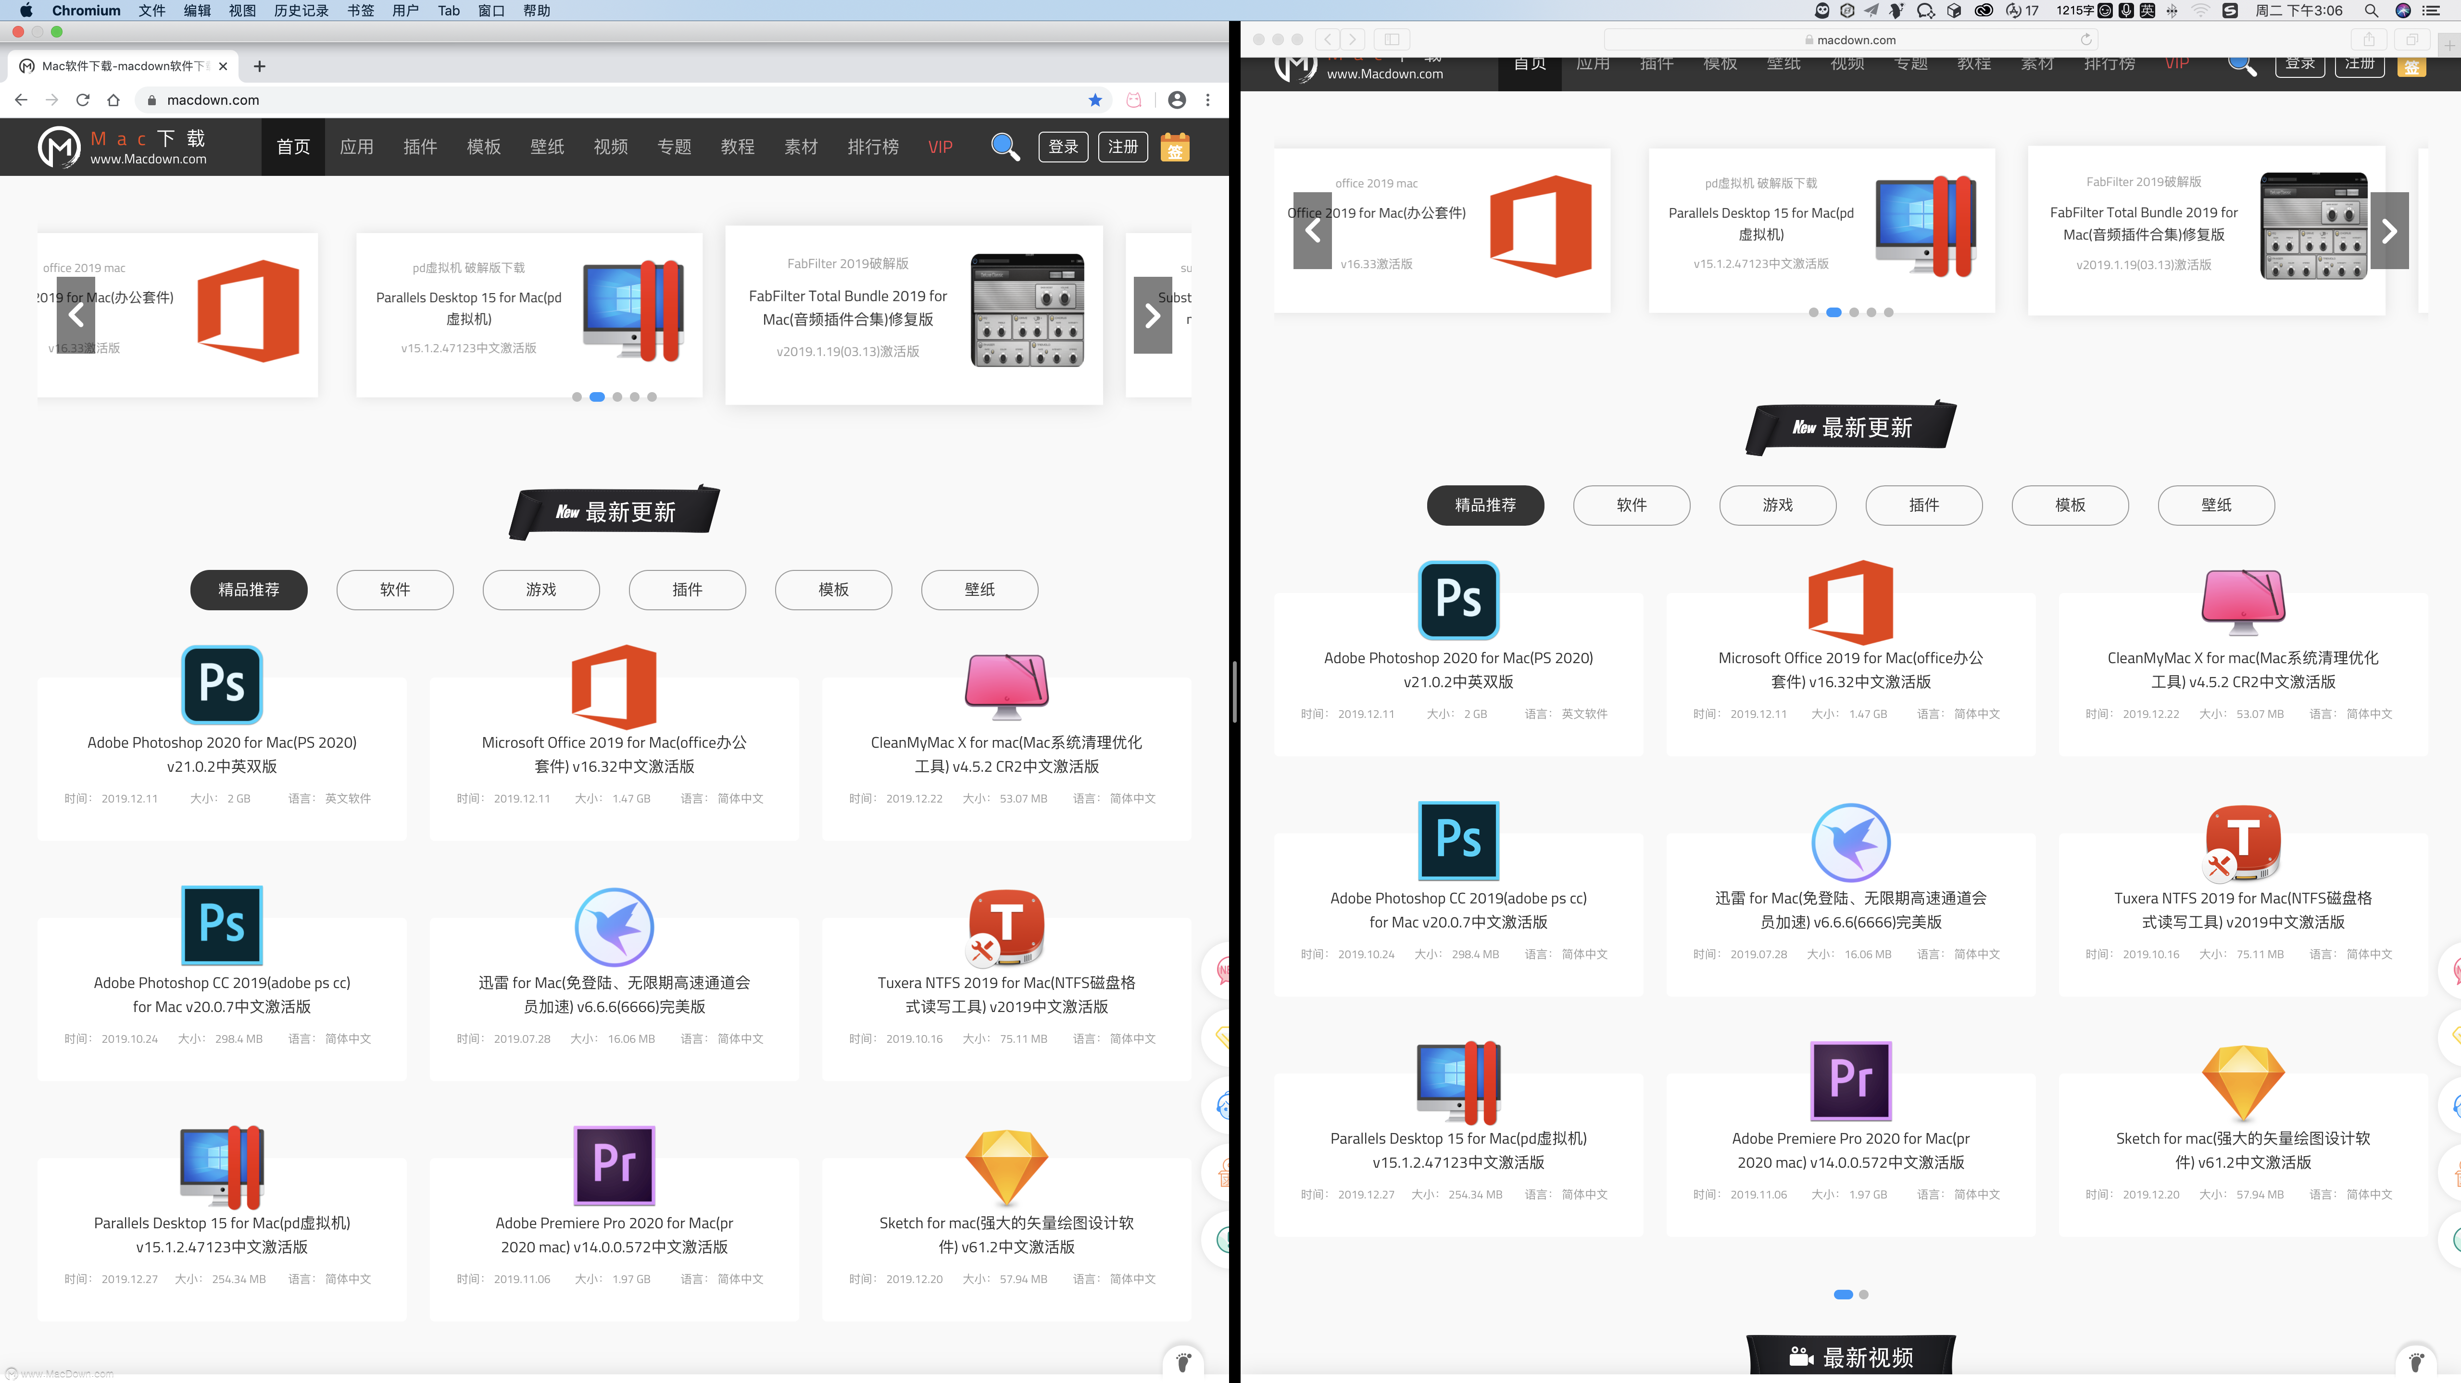Click Safari address field

pos(1850,39)
